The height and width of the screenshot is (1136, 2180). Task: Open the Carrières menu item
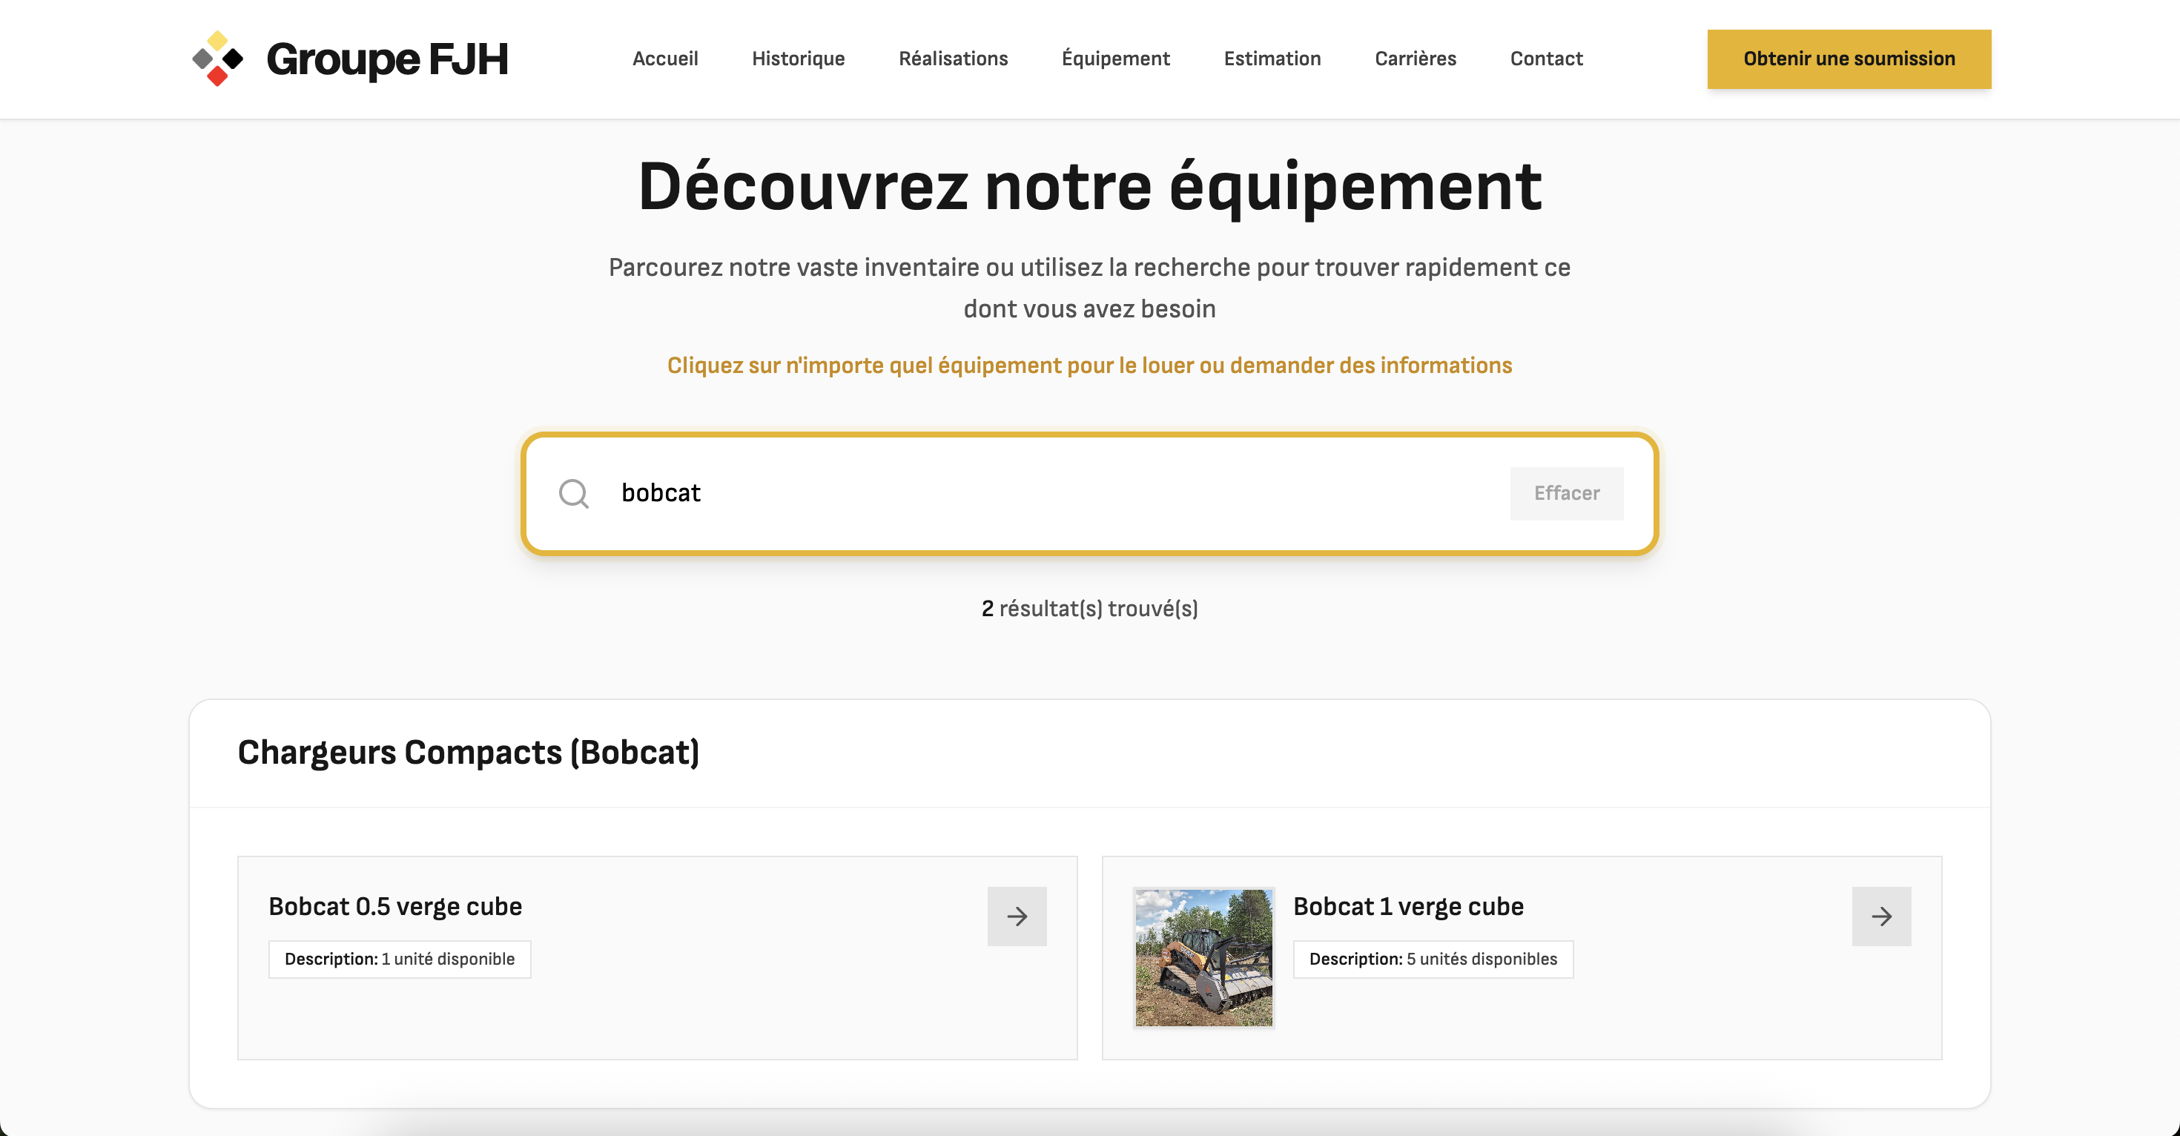[x=1414, y=59]
